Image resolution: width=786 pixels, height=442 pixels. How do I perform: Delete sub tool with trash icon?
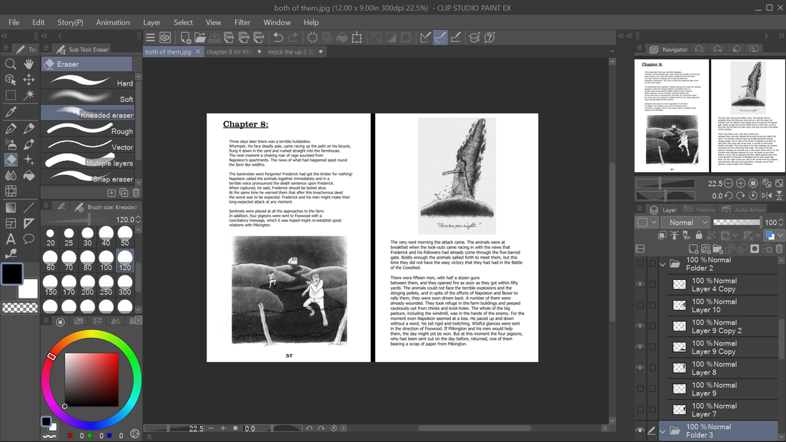136,193
